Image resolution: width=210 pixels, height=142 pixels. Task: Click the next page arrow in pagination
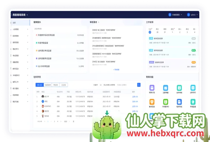click(x=61, y=121)
